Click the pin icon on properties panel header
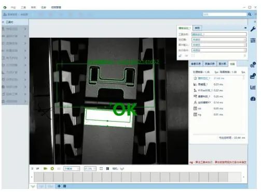 (245, 28)
